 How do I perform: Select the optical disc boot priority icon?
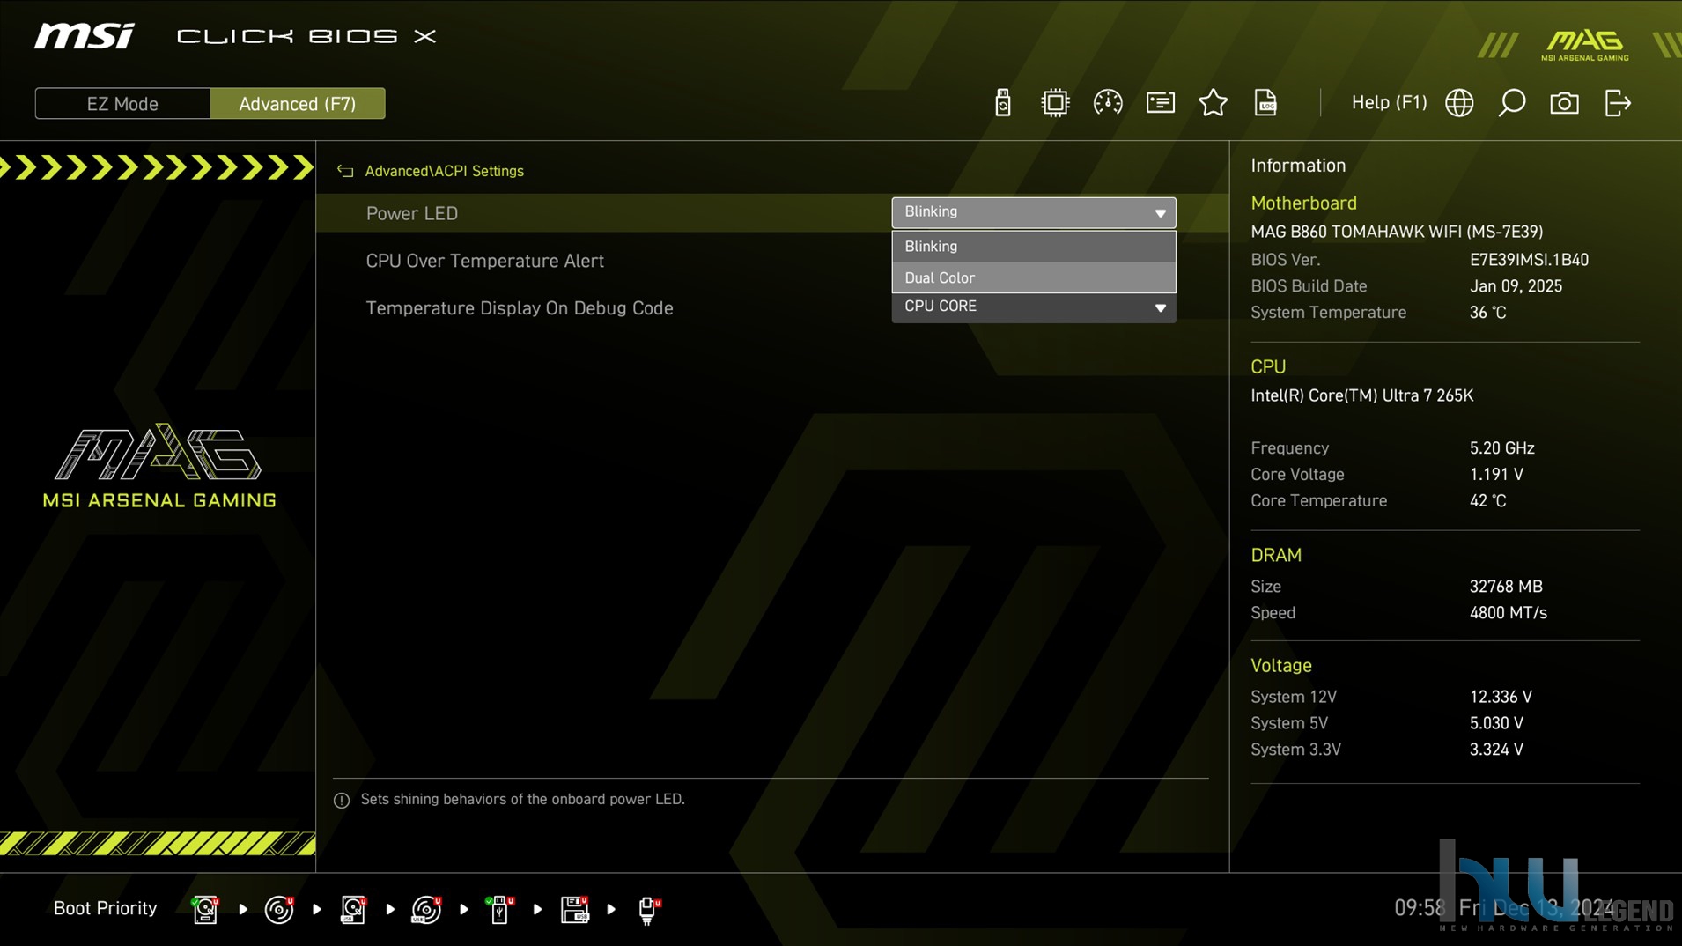coord(279,909)
